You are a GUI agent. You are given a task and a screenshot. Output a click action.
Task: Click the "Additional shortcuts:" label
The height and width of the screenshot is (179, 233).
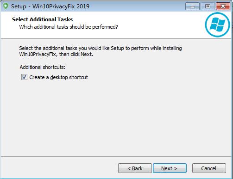[x=43, y=67]
